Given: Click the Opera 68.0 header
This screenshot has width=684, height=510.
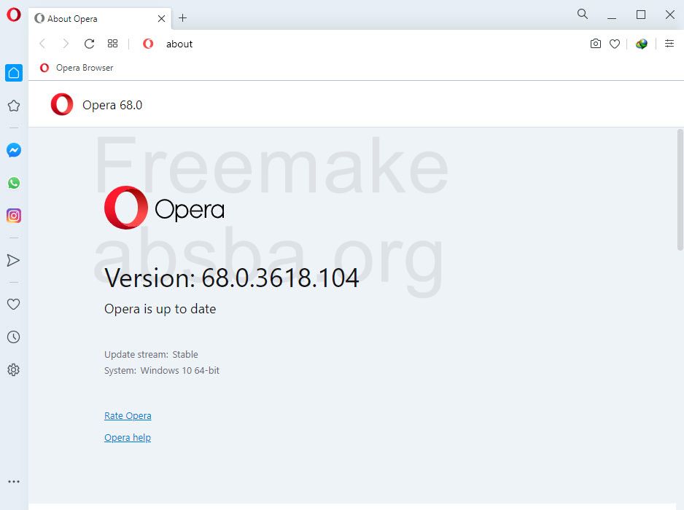Looking at the screenshot, I should 112,105.
